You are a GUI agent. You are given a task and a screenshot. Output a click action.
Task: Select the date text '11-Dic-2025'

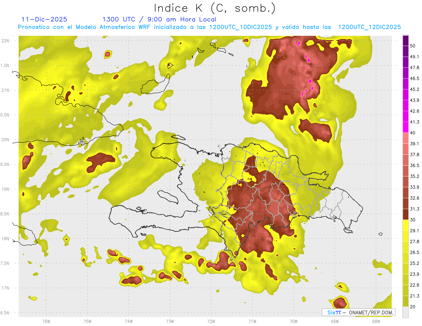44,19
